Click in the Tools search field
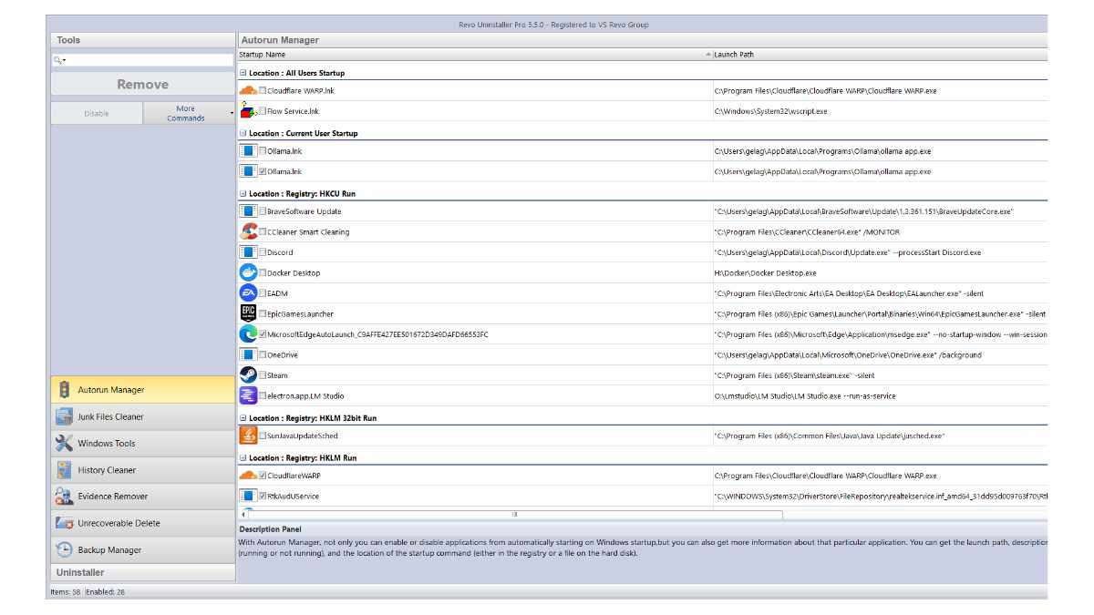This screenshot has height=615, width=1094. [x=142, y=60]
